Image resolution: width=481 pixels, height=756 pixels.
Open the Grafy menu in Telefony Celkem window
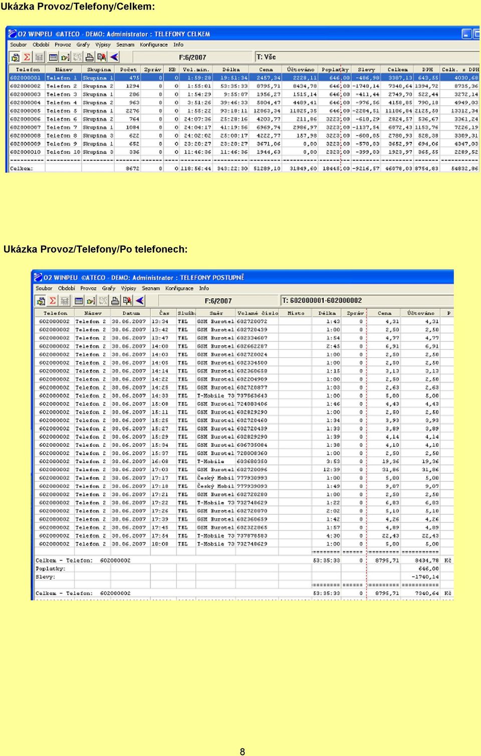click(83, 45)
